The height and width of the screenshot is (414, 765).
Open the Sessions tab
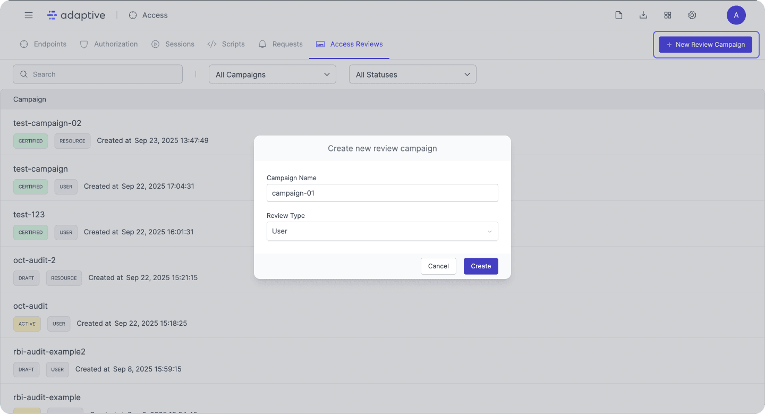173,44
